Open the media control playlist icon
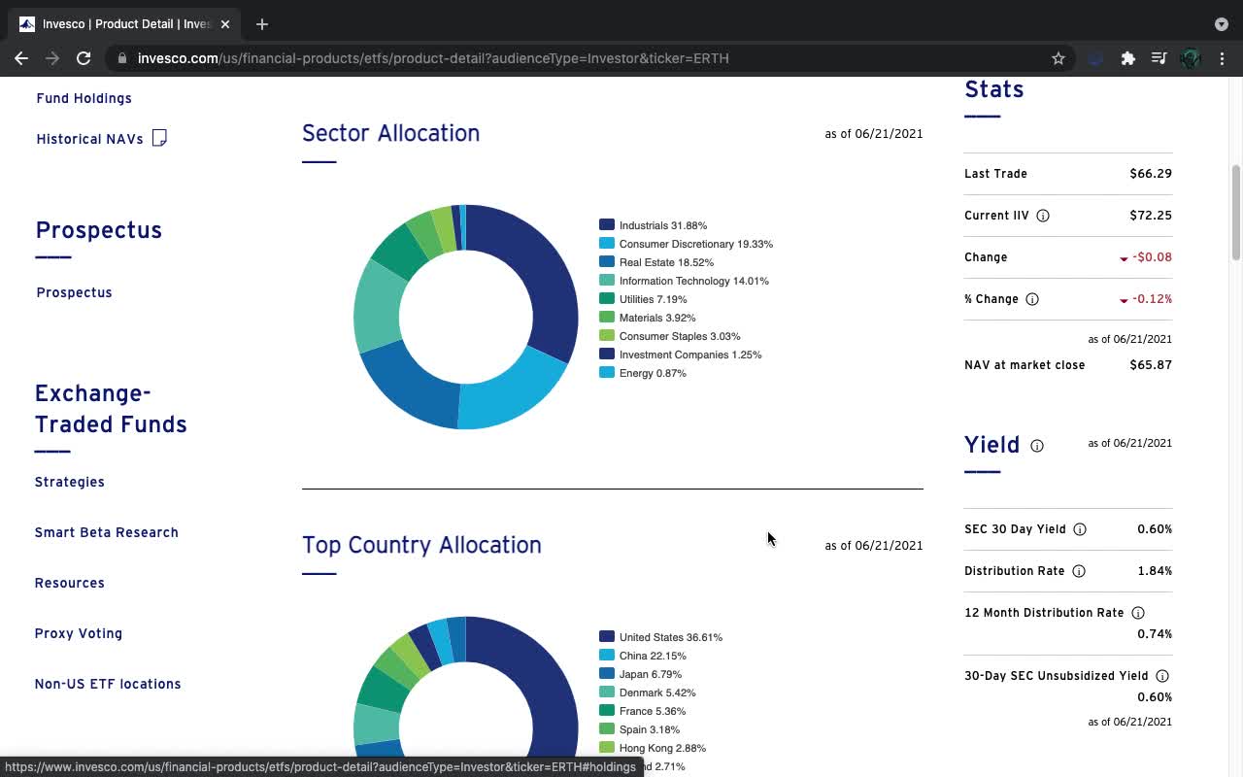This screenshot has height=777, width=1243. click(1159, 58)
